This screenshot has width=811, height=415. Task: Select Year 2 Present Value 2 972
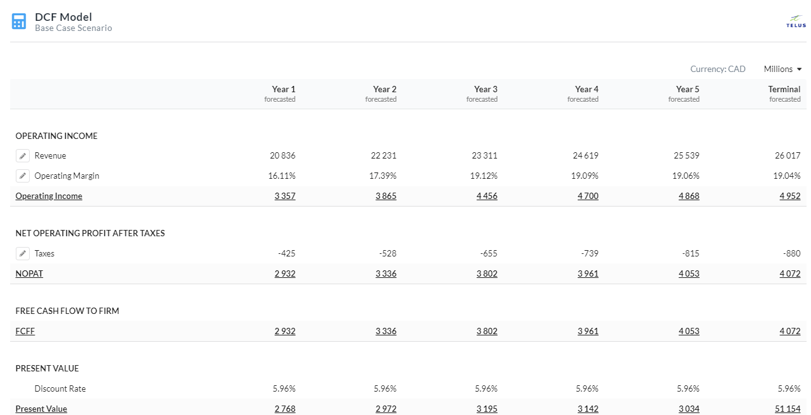386,409
